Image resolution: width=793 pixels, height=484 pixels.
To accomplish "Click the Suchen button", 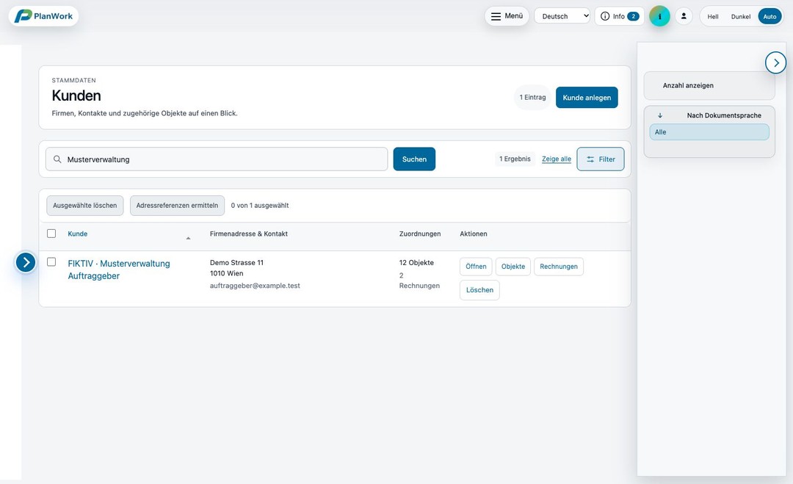I will tap(414, 159).
